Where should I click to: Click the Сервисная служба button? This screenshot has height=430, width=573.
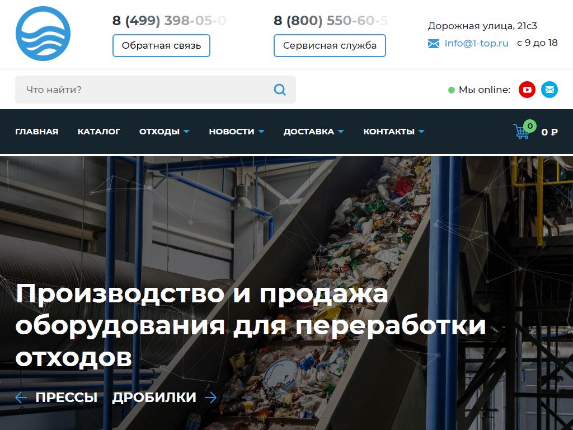point(330,46)
